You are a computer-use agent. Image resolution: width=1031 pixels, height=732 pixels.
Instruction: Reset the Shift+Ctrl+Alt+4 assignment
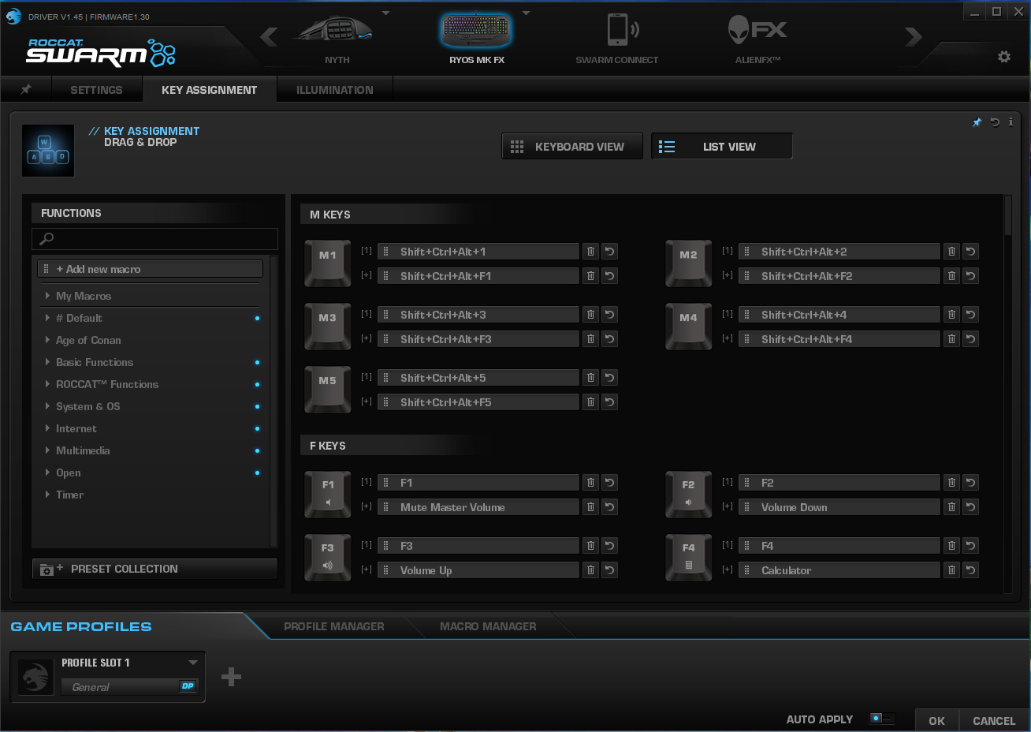pyautogui.click(x=970, y=315)
